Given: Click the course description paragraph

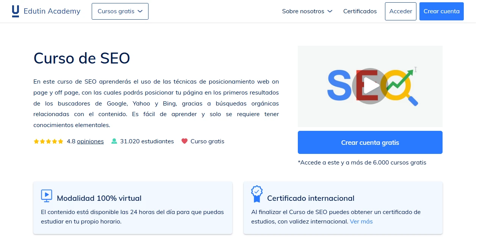Looking at the screenshot, I should click(156, 103).
